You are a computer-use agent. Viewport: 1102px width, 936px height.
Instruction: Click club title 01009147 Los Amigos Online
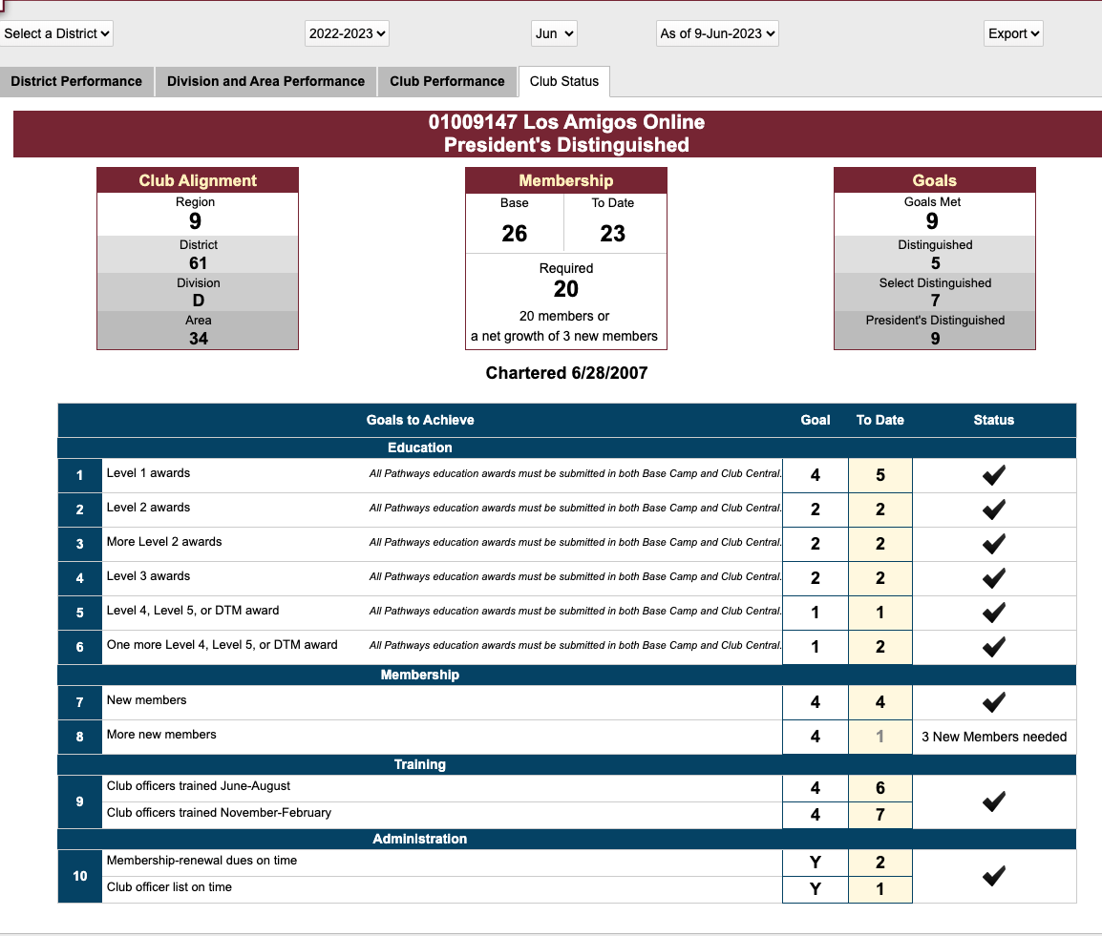tap(566, 122)
